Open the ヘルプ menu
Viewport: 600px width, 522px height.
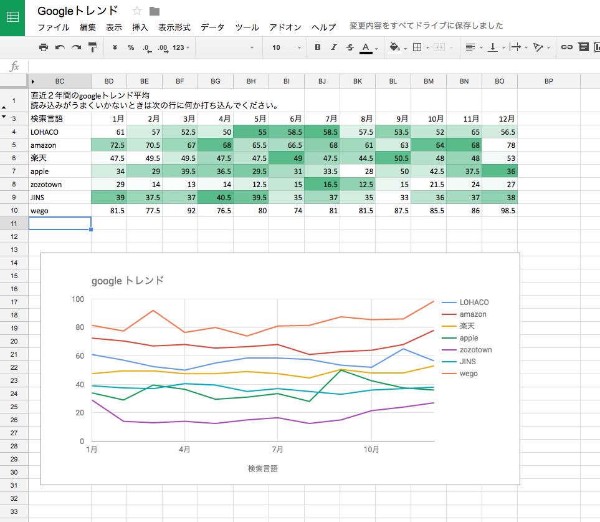[324, 27]
